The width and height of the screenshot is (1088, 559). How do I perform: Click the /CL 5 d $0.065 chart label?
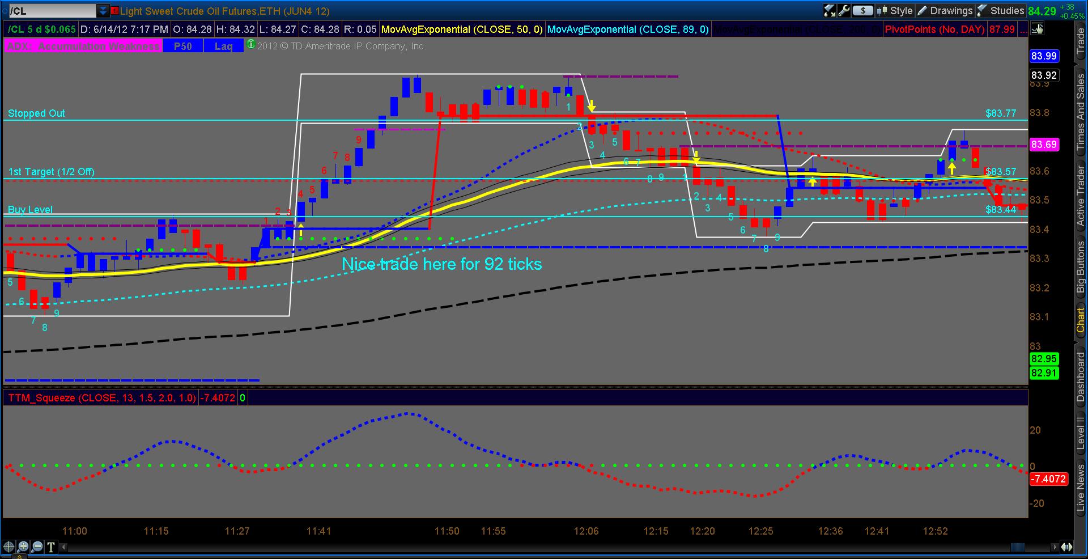[x=41, y=29]
